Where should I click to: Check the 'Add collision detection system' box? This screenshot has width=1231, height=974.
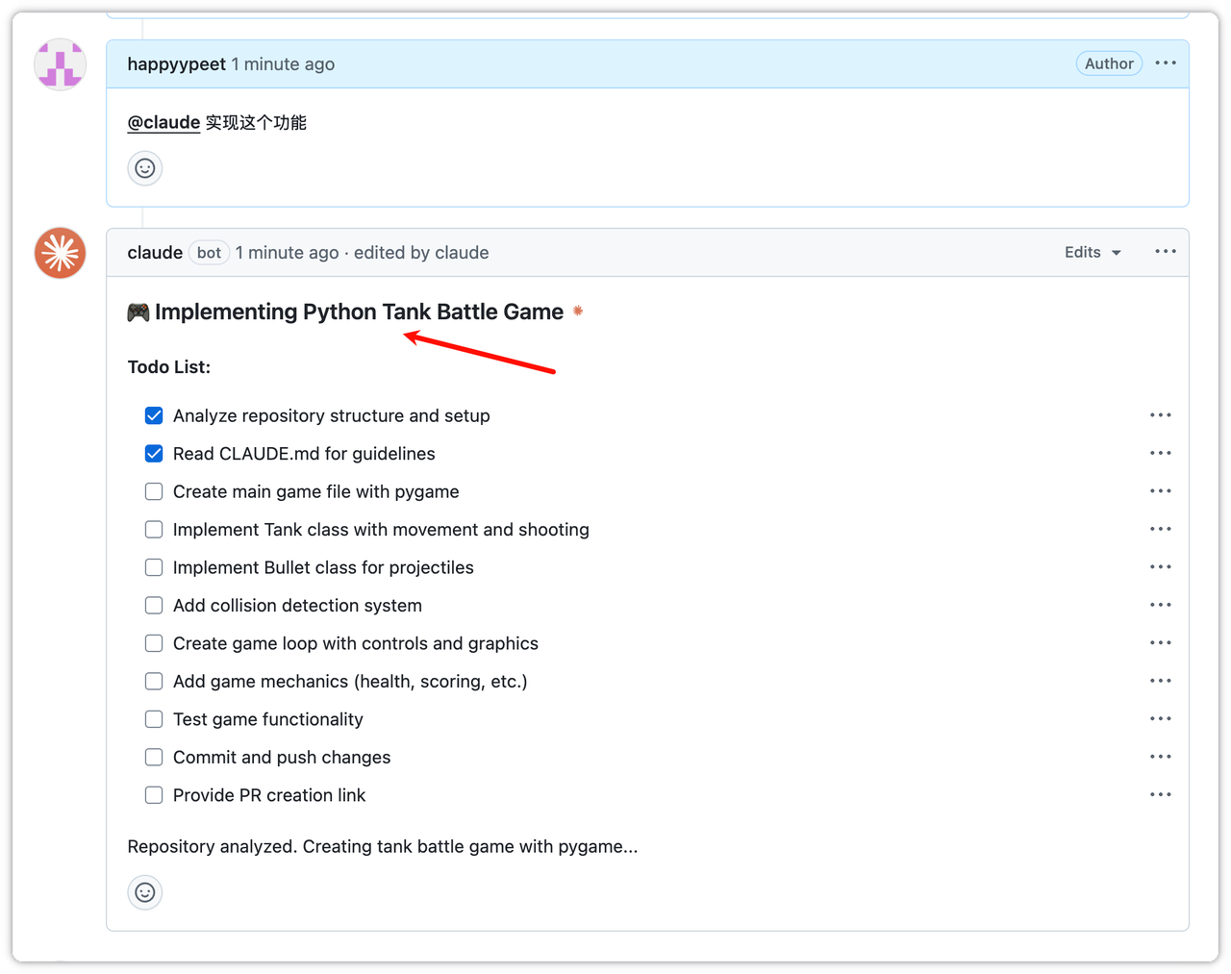154,606
